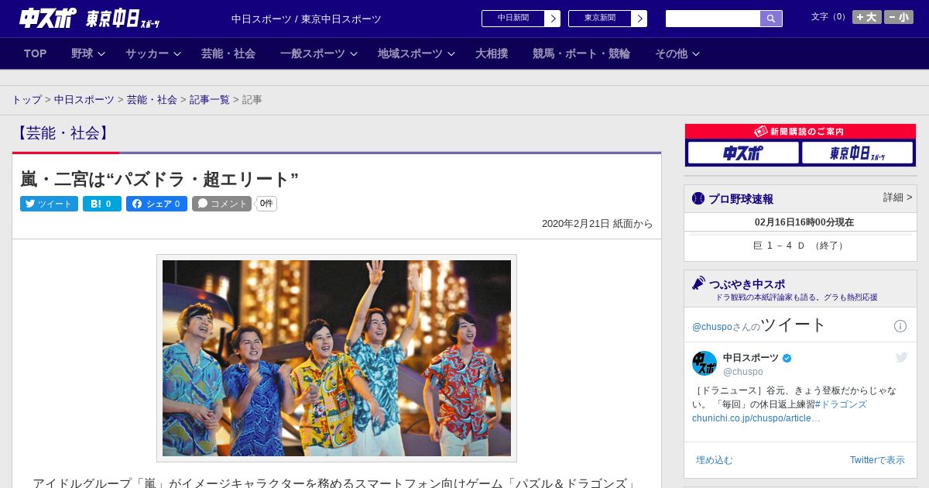This screenshot has width=929, height=488.
Task: Open the chunichi.co.jp/chuspo/article link
Action: coord(756,418)
